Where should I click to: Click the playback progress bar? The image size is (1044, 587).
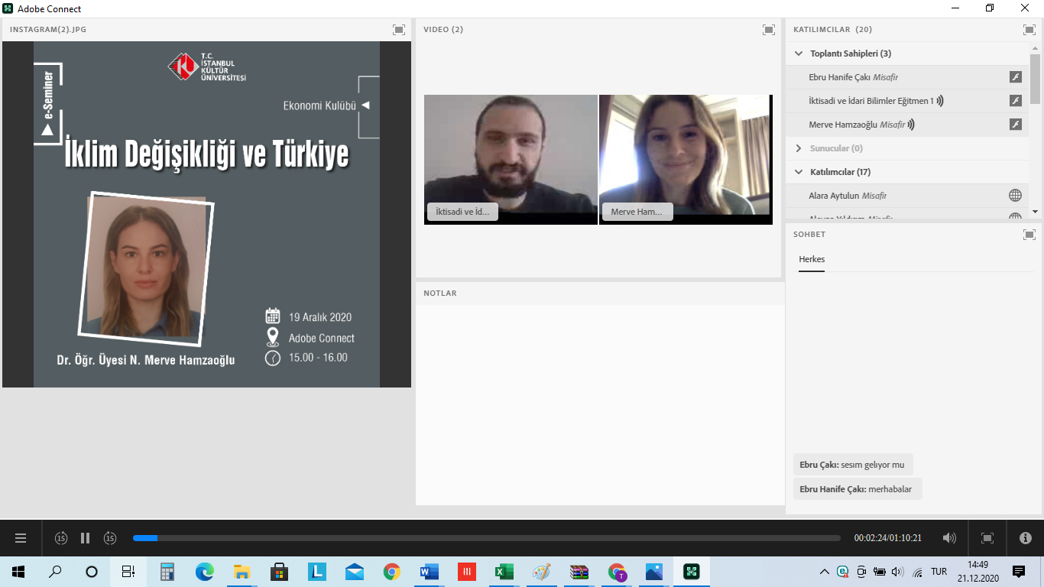(486, 538)
